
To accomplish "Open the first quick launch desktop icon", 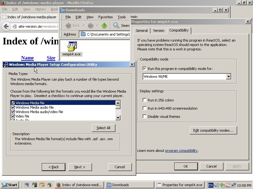I will tap(27, 185).
